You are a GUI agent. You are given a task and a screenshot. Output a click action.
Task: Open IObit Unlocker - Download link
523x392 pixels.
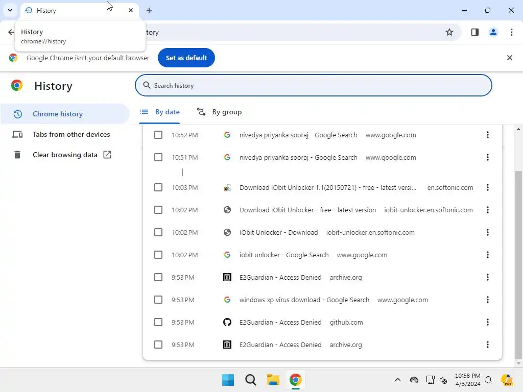click(278, 232)
